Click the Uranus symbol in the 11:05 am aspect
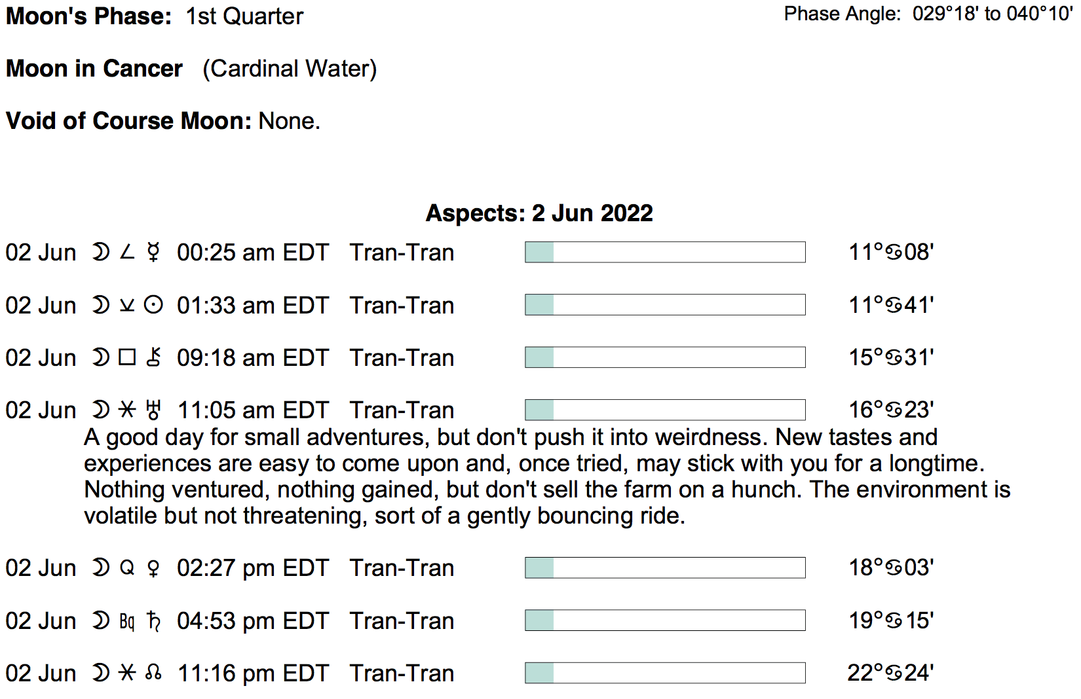Viewport: 1081px width, 699px height. (154, 410)
